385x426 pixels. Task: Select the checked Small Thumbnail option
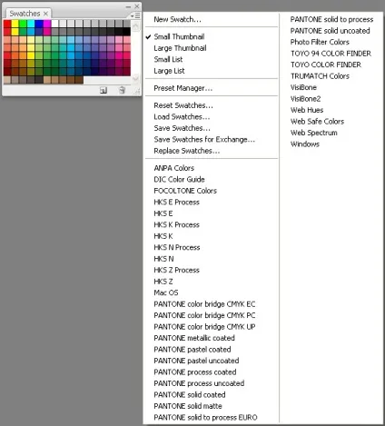(179, 36)
